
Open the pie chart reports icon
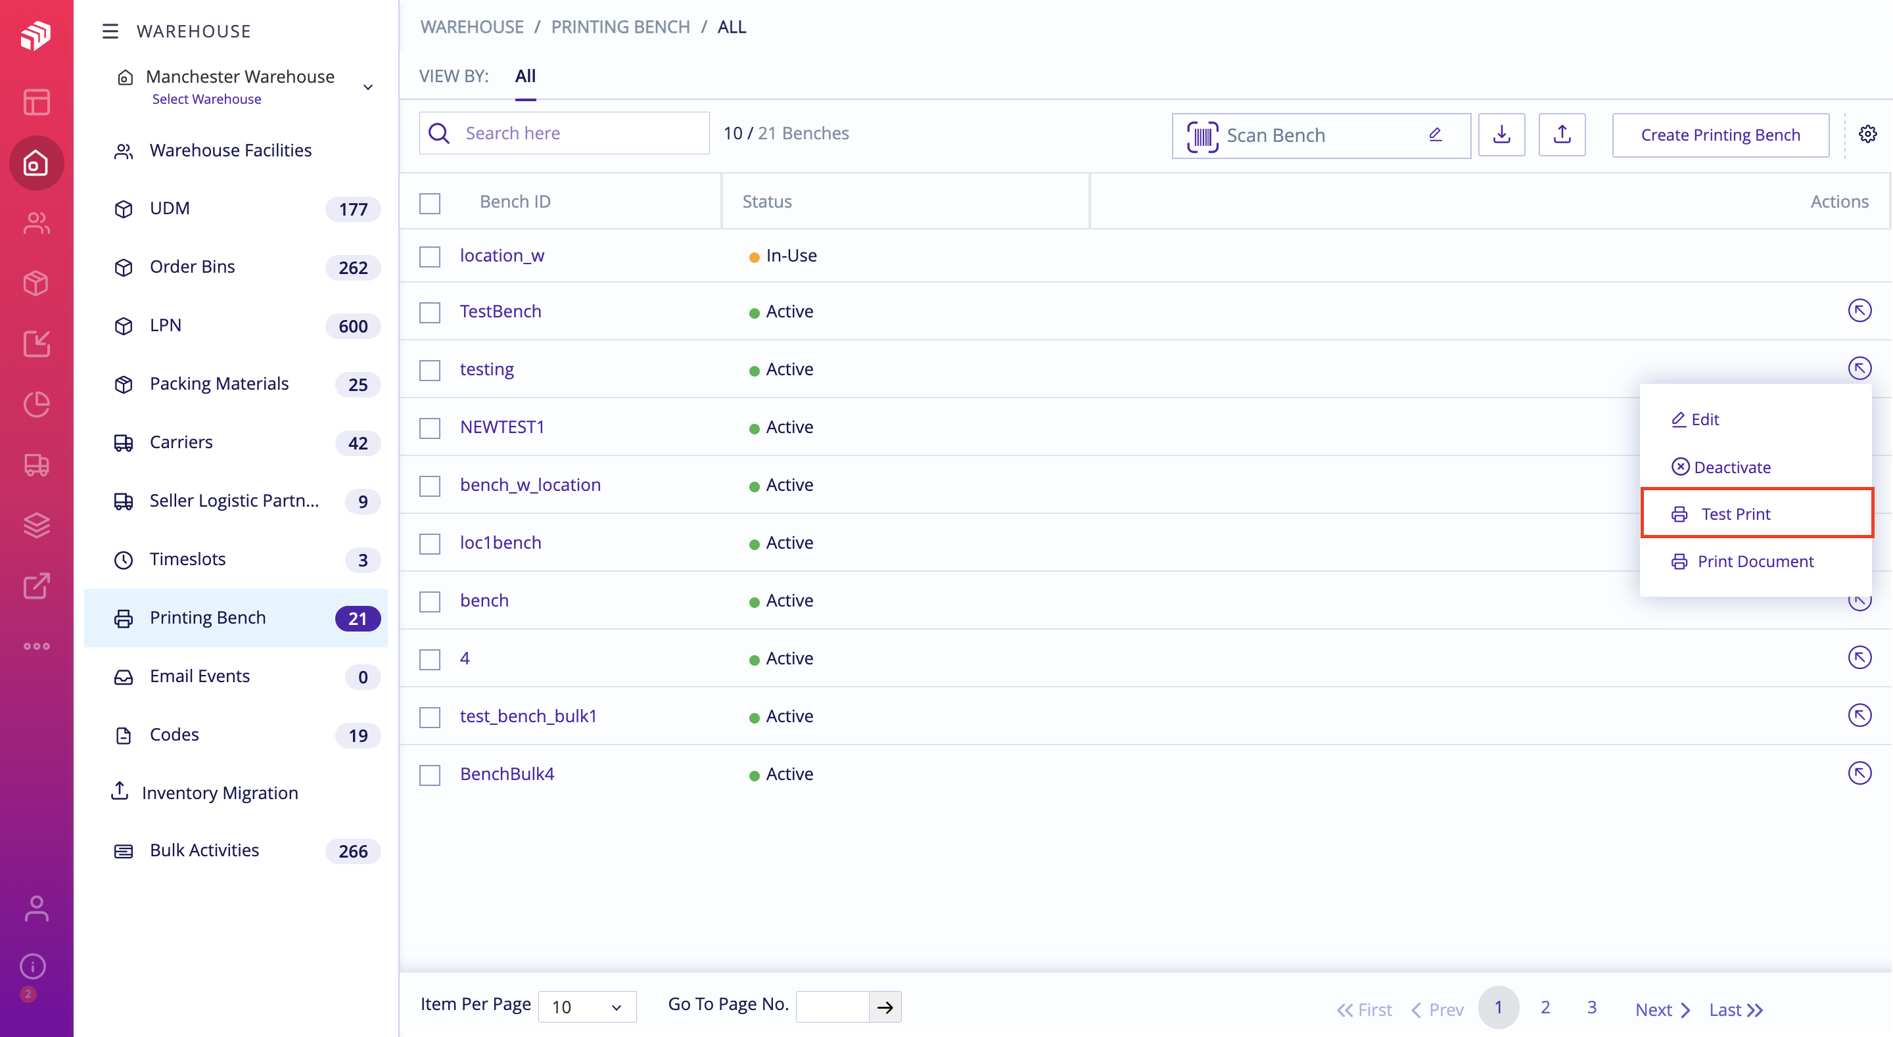pos(36,403)
